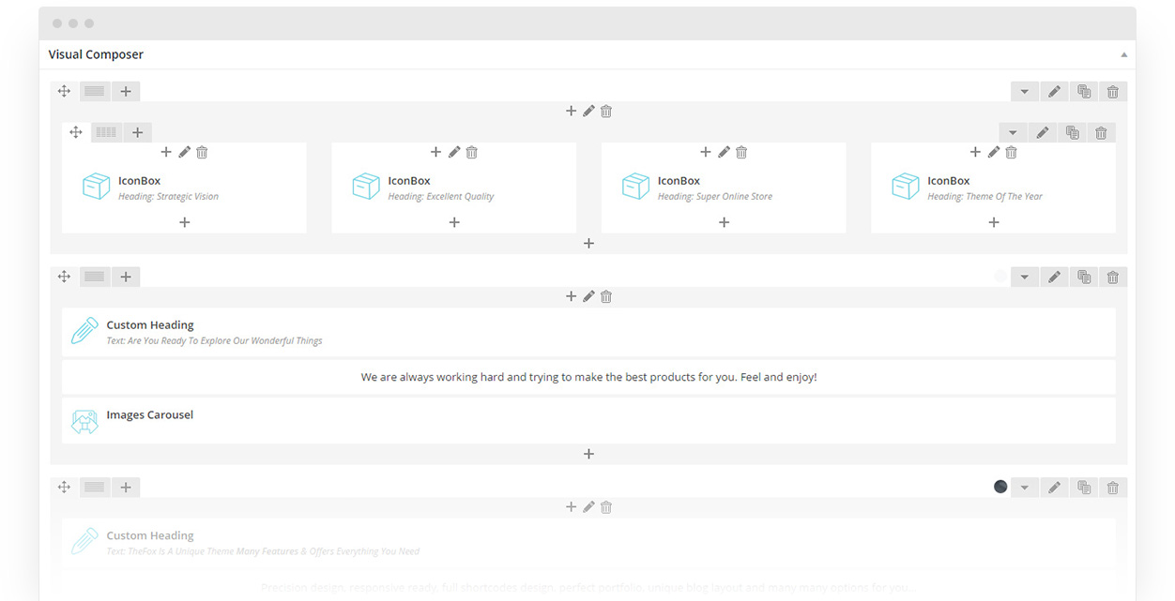Edit the Super Online Store column
1175x601 pixels.
coord(724,152)
